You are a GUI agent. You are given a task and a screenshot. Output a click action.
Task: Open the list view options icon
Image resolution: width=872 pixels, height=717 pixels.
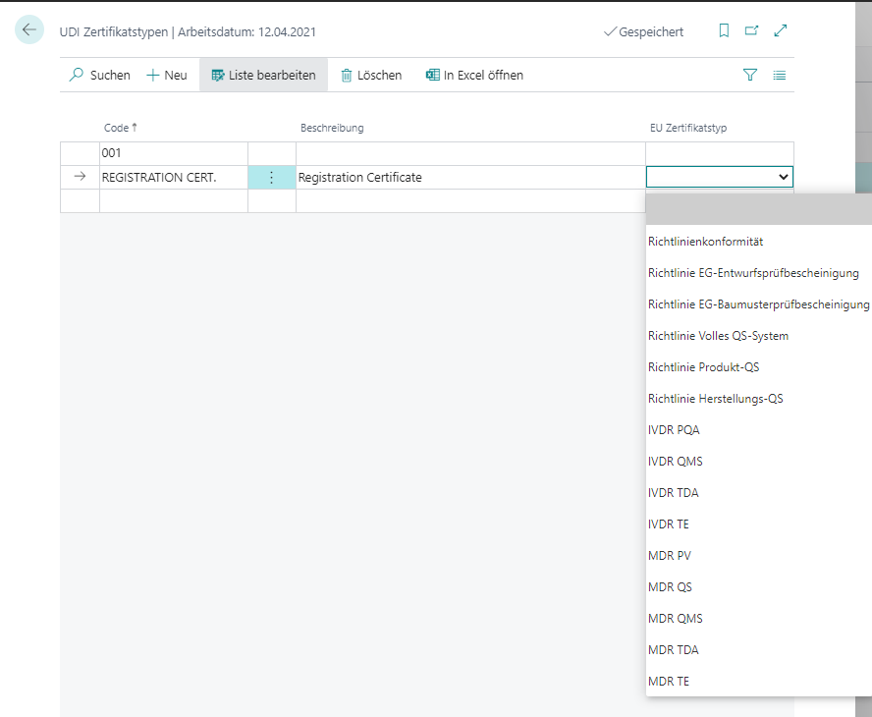pyautogui.click(x=779, y=75)
